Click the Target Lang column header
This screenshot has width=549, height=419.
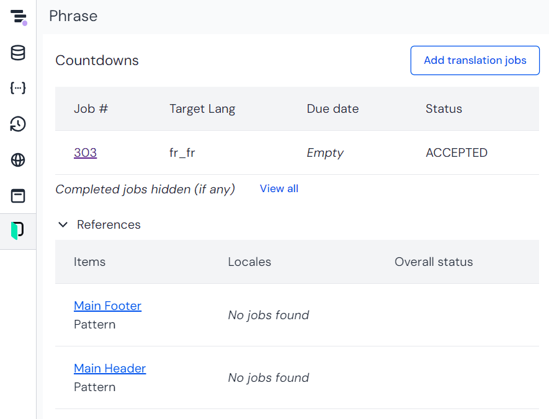tap(202, 108)
